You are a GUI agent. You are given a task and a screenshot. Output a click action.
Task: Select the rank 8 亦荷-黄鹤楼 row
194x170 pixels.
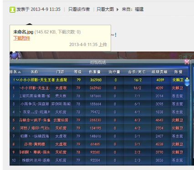tap(99, 144)
